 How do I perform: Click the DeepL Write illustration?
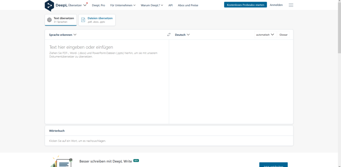(62, 162)
